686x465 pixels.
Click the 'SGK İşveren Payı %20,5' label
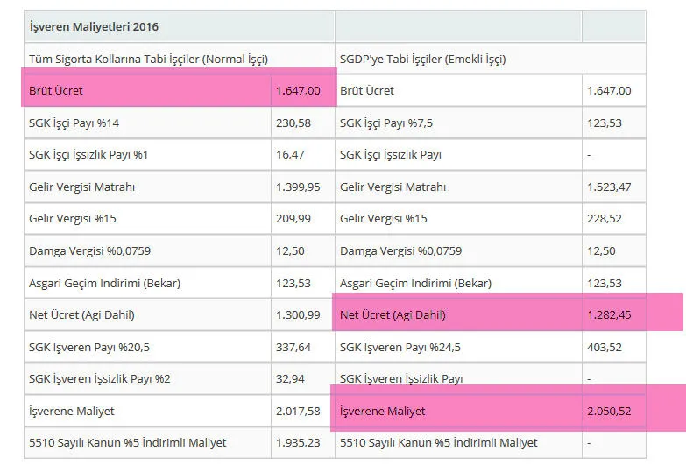tap(89, 347)
